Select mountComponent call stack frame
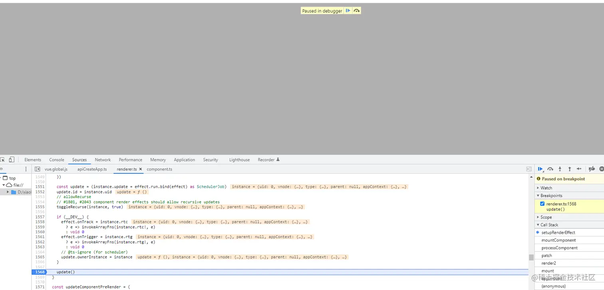Viewport: 604px width, 290px height. 569,240
